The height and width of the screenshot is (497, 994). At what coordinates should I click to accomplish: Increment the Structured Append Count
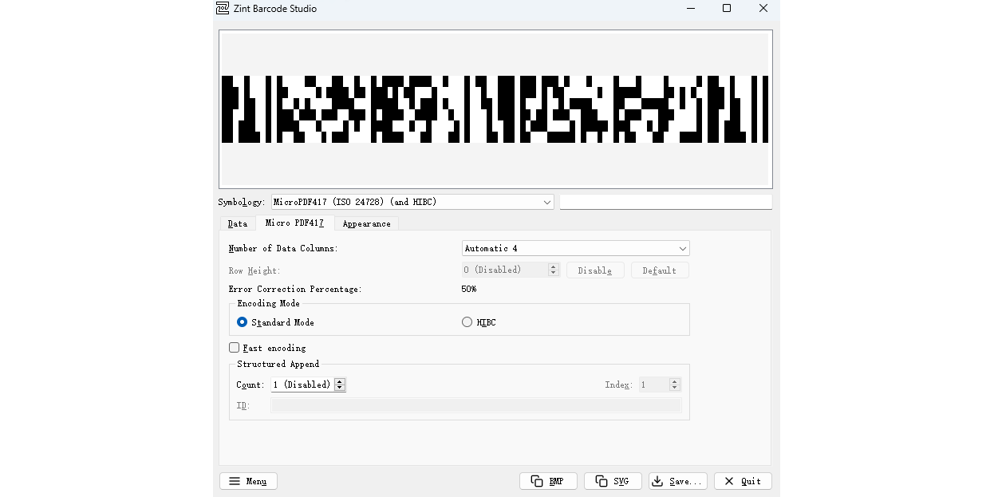[340, 381]
